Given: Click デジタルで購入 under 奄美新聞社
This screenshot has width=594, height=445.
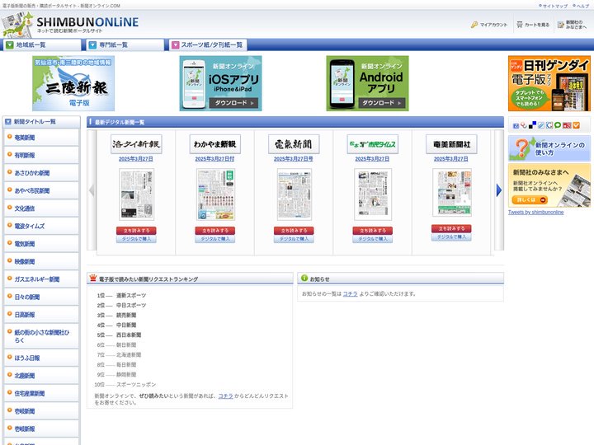Looking at the screenshot, I should [451, 237].
